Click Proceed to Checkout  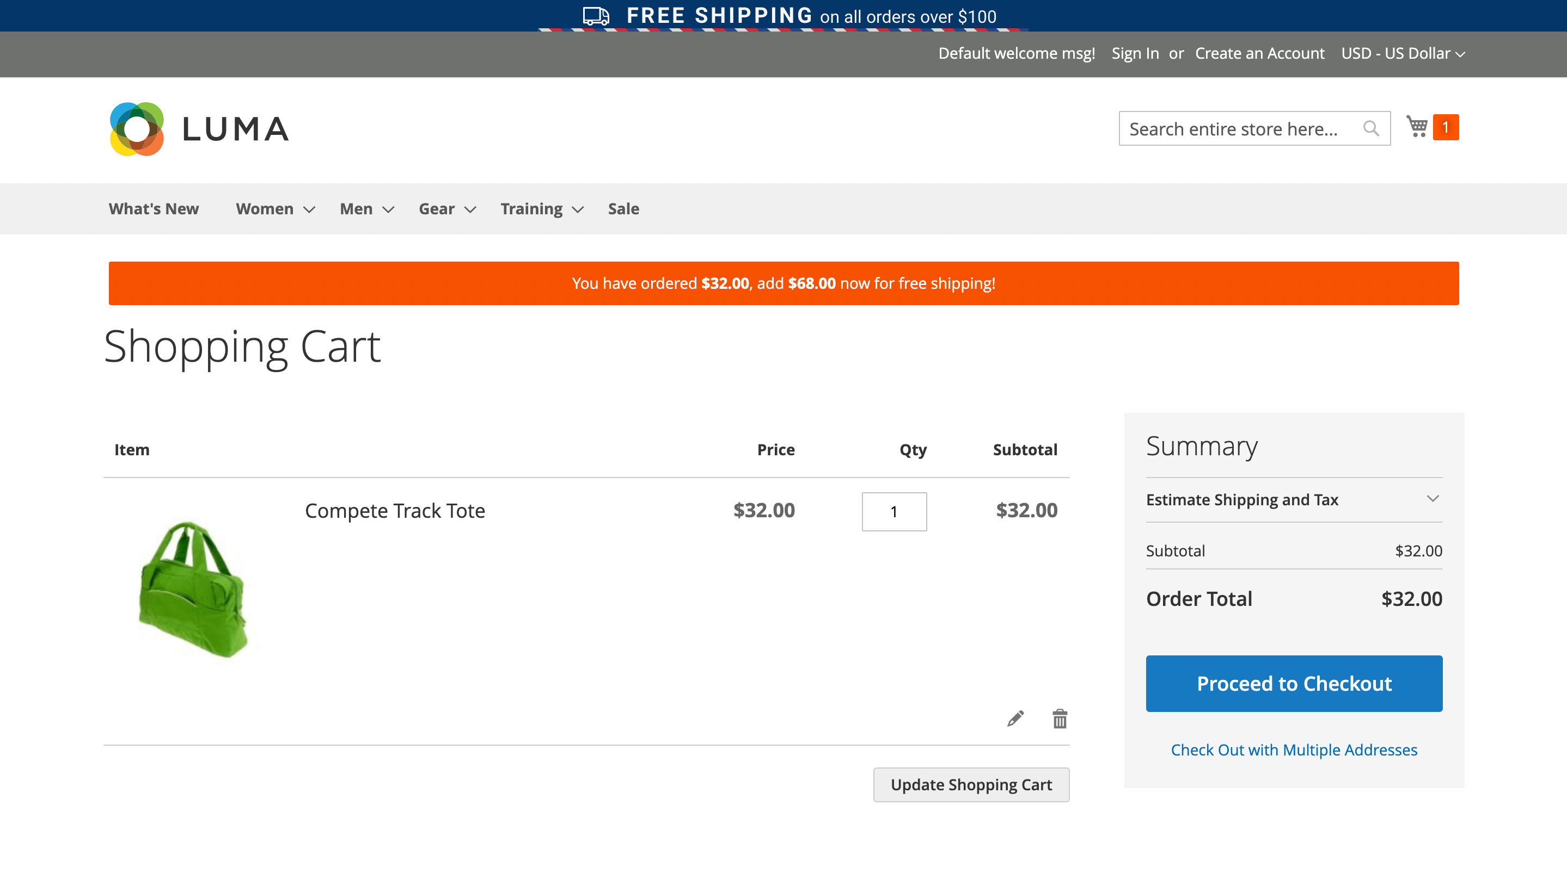[1294, 683]
